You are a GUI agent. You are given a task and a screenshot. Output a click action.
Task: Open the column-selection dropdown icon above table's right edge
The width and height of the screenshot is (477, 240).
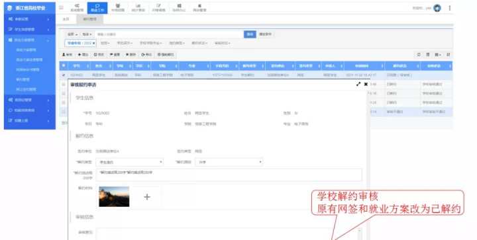[x=438, y=55]
